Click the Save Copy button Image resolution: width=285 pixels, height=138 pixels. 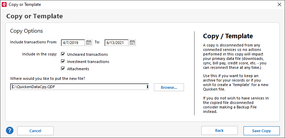261,131
